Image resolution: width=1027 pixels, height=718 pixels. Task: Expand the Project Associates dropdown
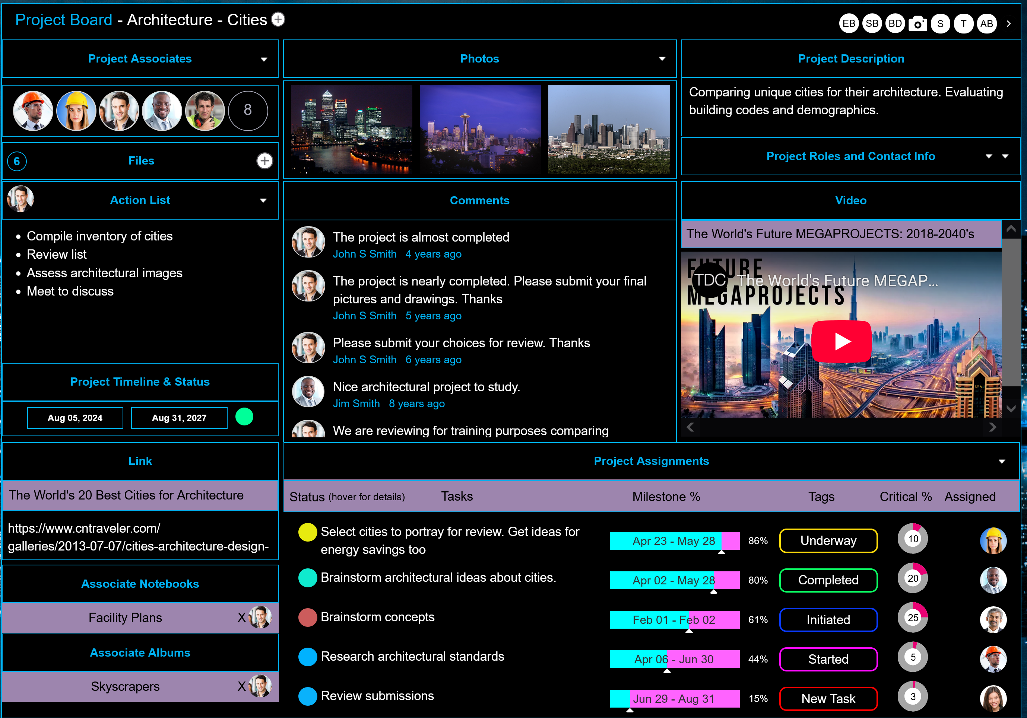264,60
